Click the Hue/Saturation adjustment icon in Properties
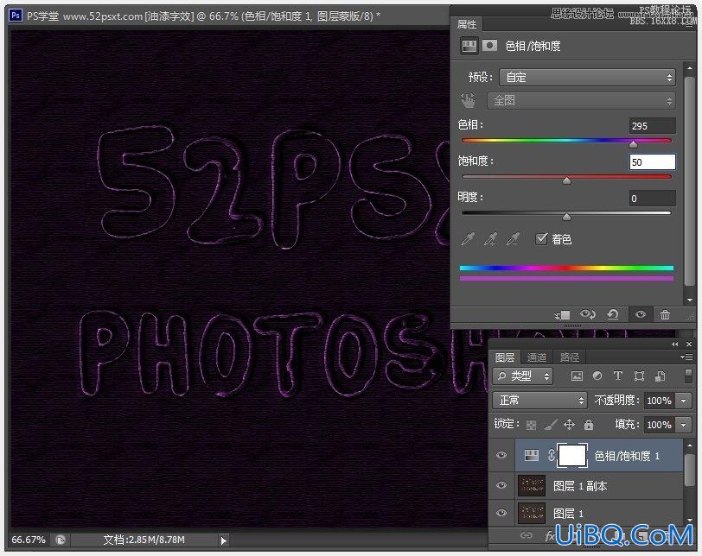 point(469,46)
